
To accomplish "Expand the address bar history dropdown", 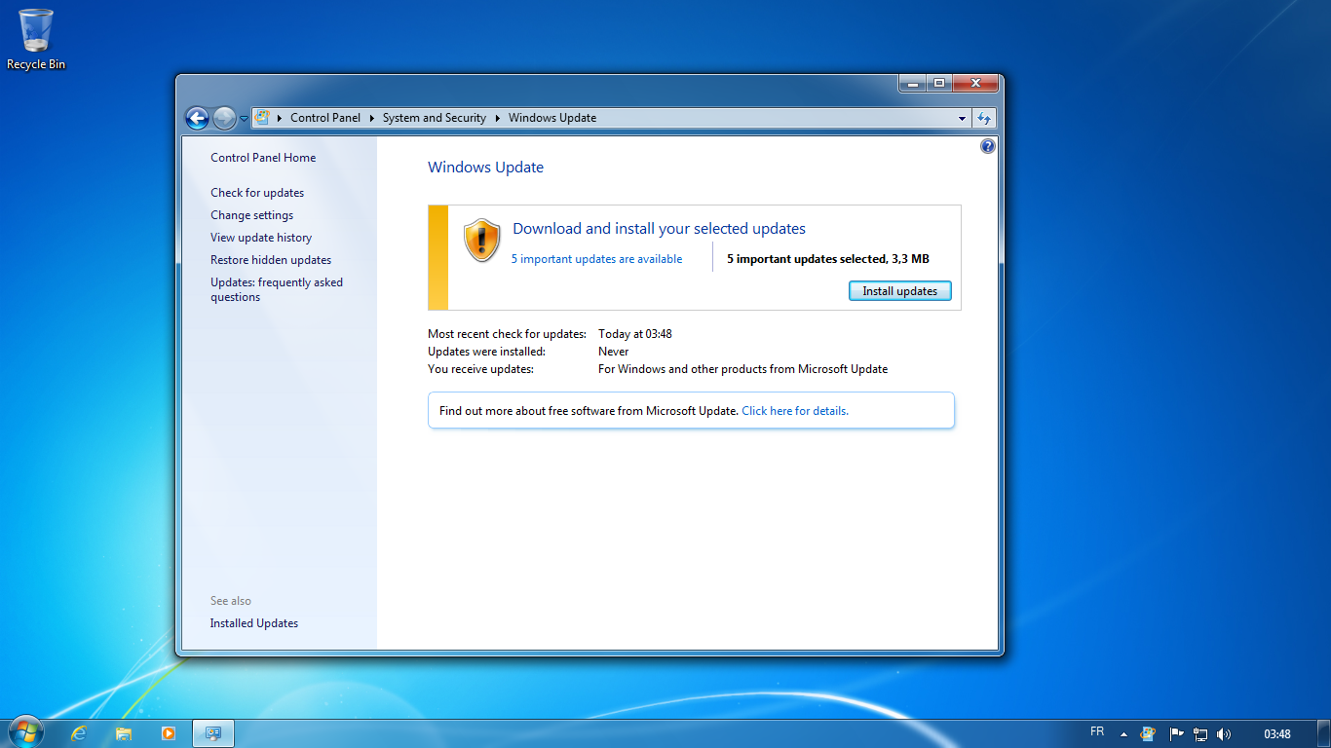I will coord(962,118).
